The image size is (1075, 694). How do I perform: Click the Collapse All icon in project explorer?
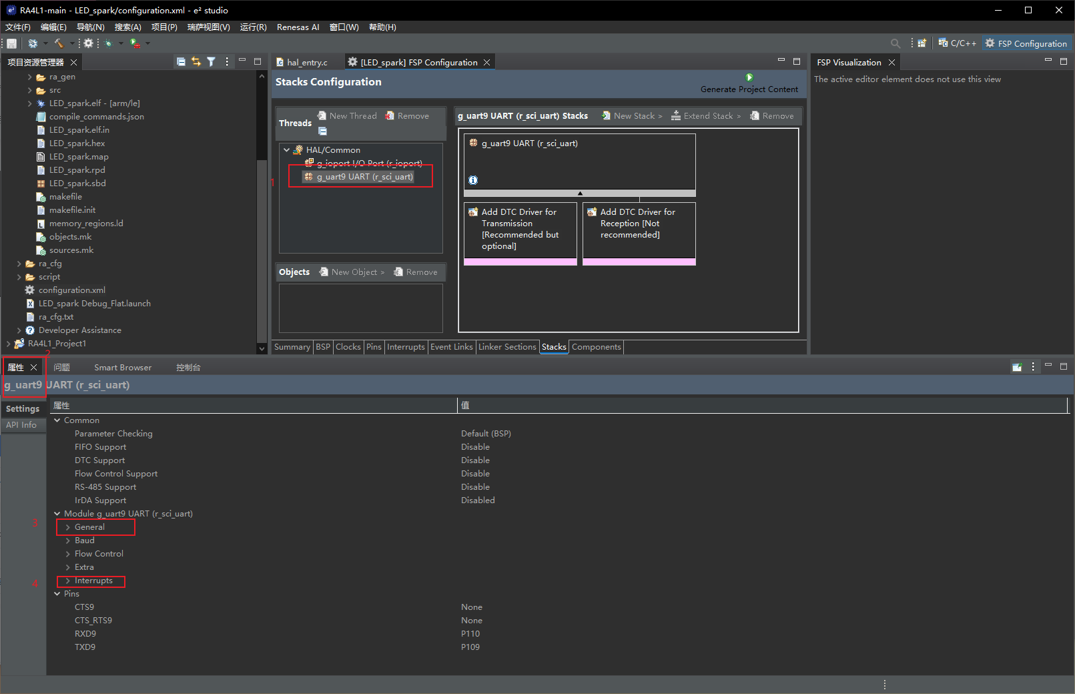[x=181, y=62]
